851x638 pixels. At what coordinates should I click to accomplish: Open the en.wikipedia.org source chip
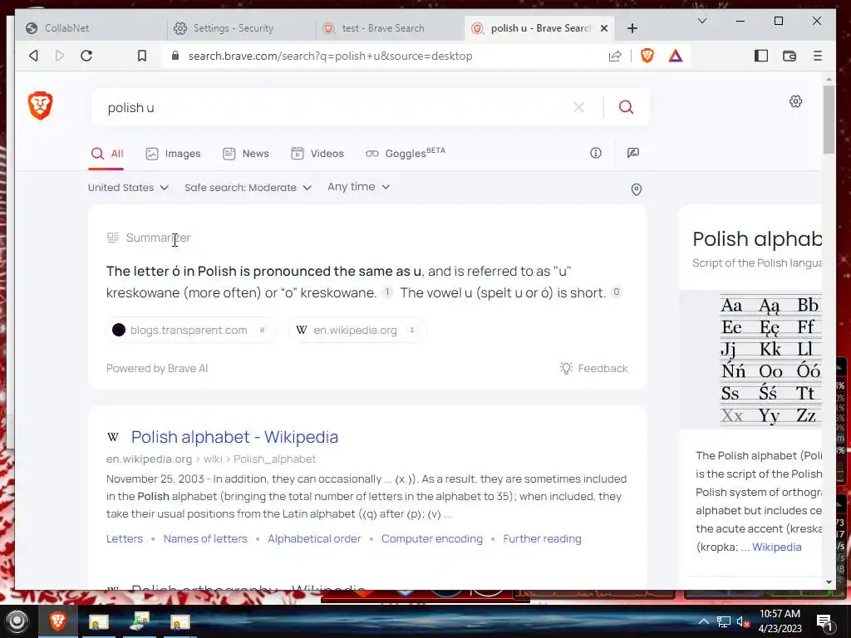coord(357,330)
